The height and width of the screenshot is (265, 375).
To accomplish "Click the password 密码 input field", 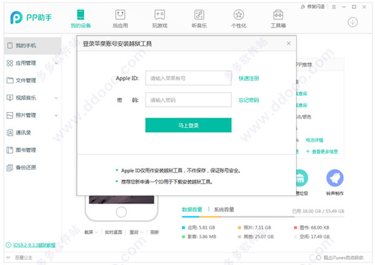I will click(x=189, y=100).
